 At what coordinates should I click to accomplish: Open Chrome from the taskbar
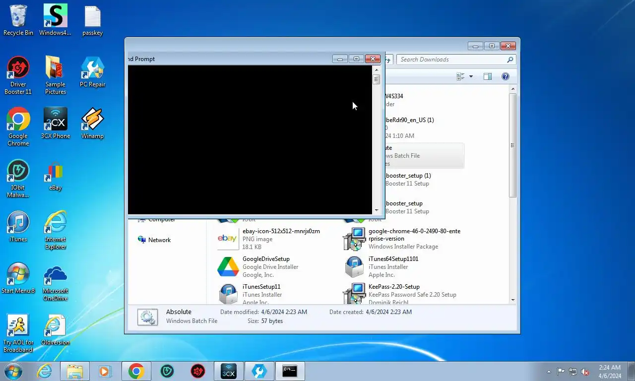[136, 371]
